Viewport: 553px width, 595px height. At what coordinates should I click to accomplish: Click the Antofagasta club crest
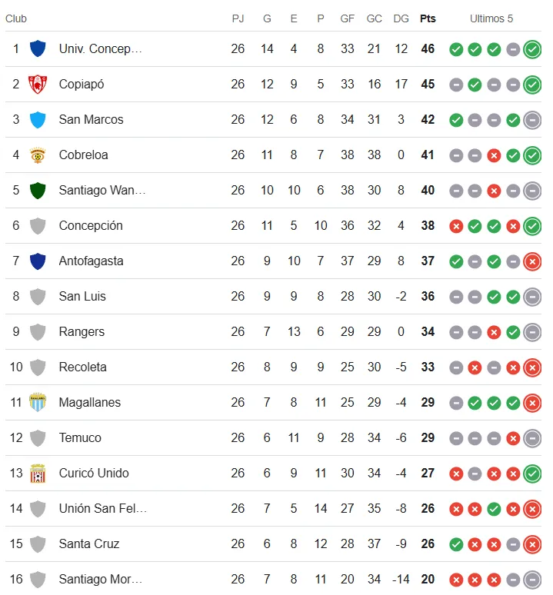click(x=37, y=261)
